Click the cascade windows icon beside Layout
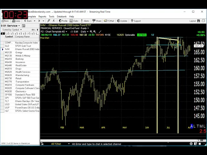Viewport: 207px width, 155px height. [203, 21]
